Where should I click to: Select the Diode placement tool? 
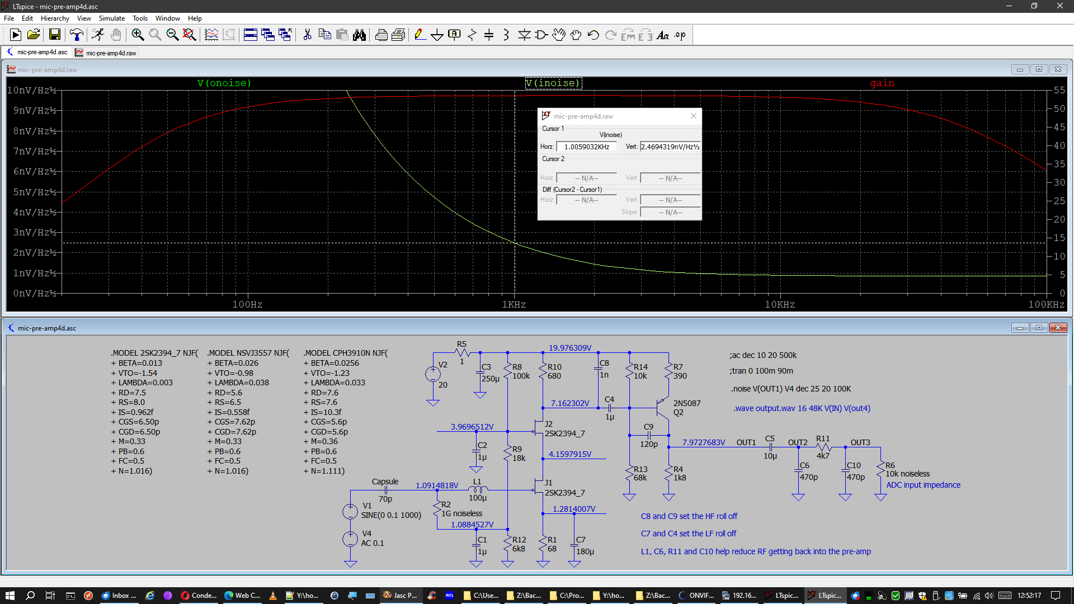524,35
